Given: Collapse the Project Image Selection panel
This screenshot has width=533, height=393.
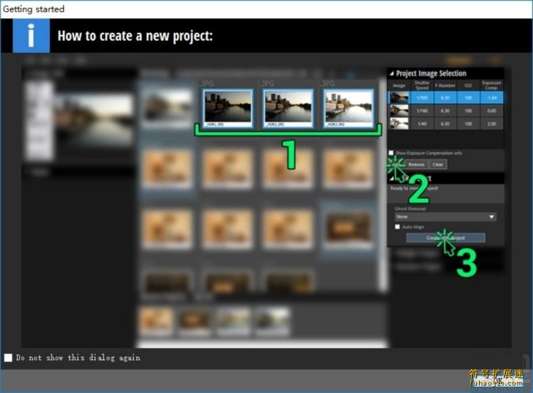Looking at the screenshot, I should click(392, 73).
